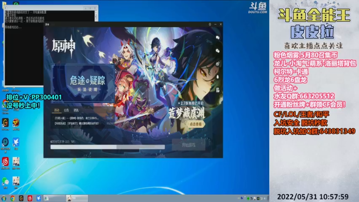Open the 活动 tab in the launcher
The image size is (359, 202).
click(57, 110)
